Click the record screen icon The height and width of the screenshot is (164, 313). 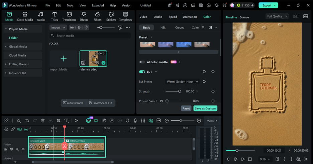point(72,27)
